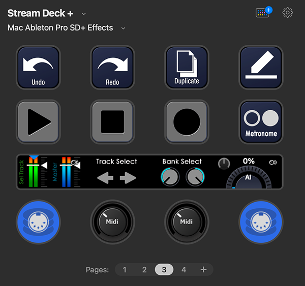Click the Track Select right arrow
Image resolution: width=305 pixels, height=286 pixels.
point(128,178)
